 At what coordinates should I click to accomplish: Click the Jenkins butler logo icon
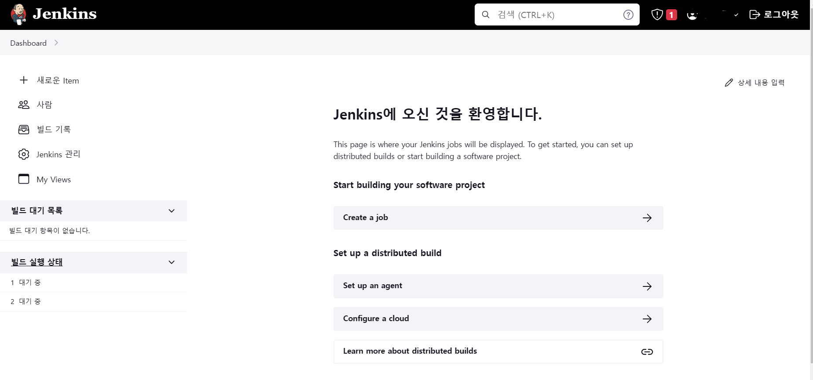click(x=18, y=14)
